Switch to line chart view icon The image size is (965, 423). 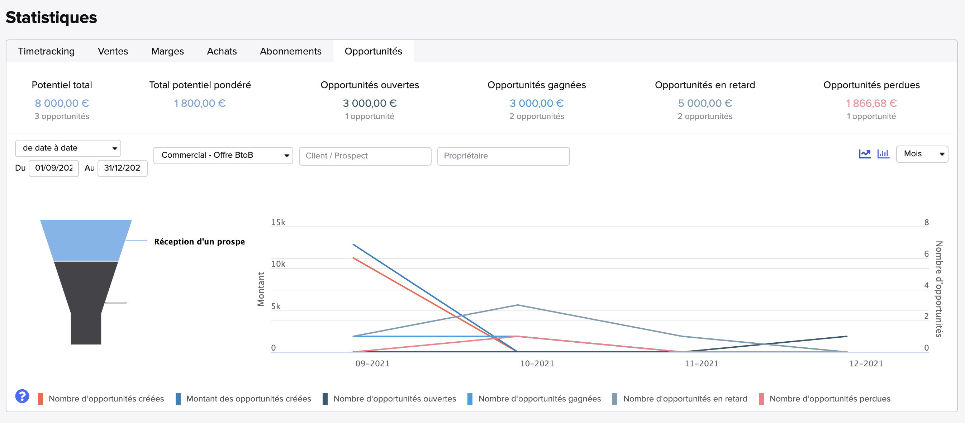click(864, 154)
